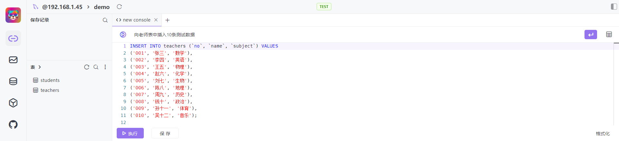
Task: Submit the AI prompt with enter button
Action: [x=591, y=34]
